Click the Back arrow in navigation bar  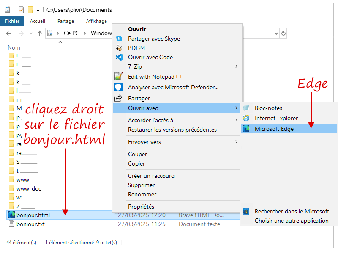coord(8,33)
